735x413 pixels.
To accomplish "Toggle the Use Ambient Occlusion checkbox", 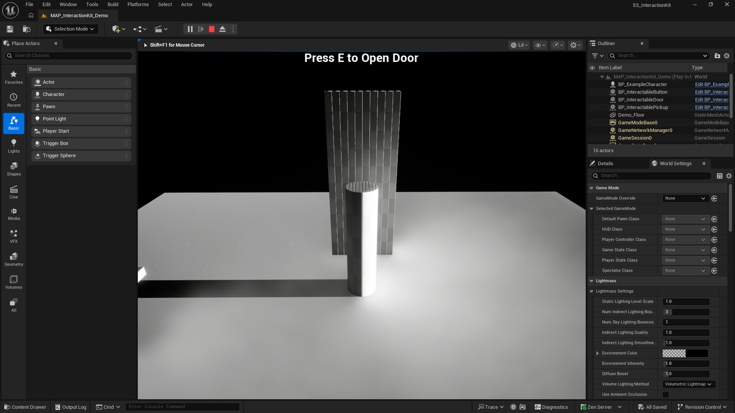I will pos(666,394).
